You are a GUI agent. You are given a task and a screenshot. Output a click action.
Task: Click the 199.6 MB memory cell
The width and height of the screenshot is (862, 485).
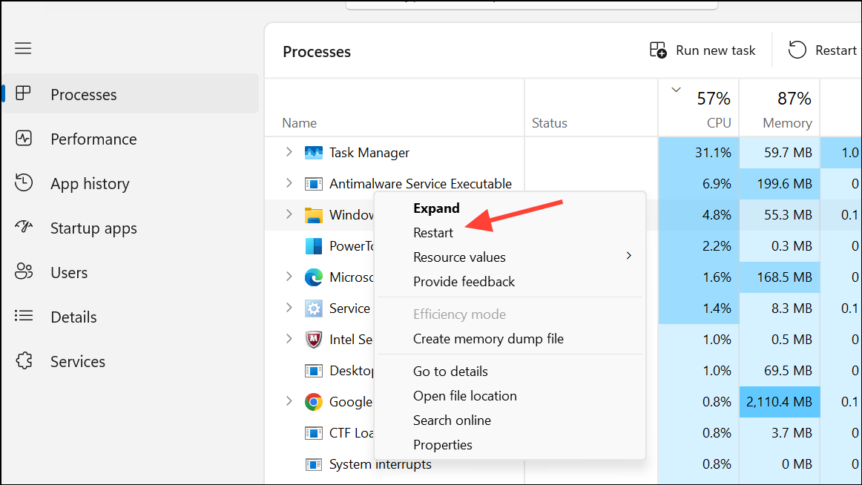coord(780,183)
